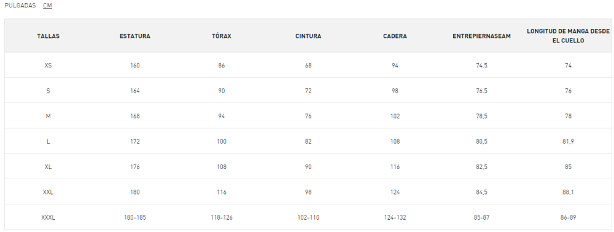
Task: Click the 88,1 sleeve length cell
Action: (x=568, y=192)
